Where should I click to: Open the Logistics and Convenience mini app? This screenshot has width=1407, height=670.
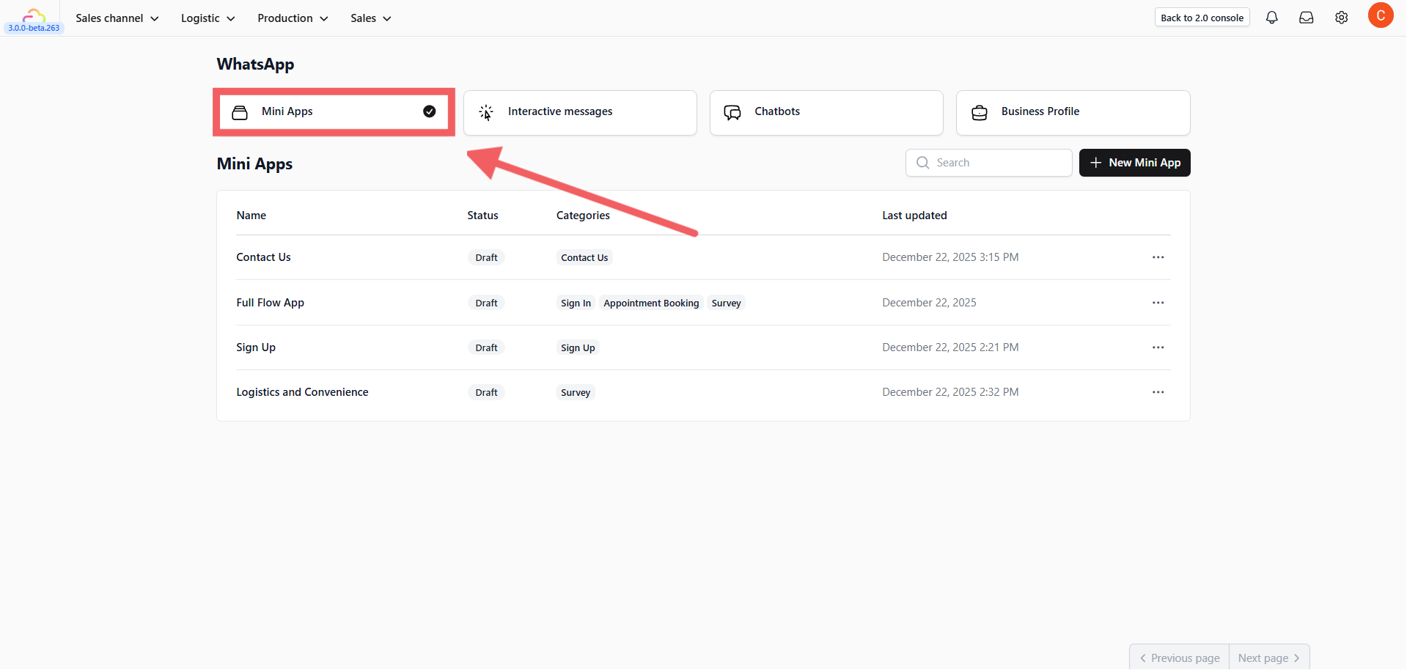pos(302,392)
